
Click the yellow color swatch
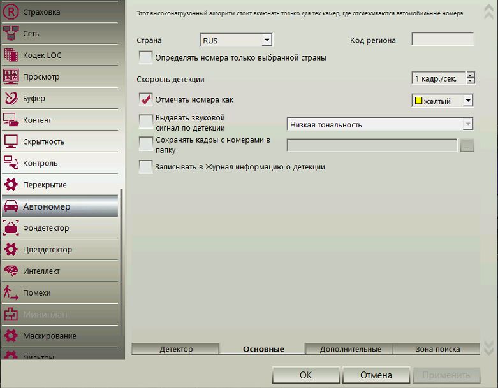coord(418,101)
